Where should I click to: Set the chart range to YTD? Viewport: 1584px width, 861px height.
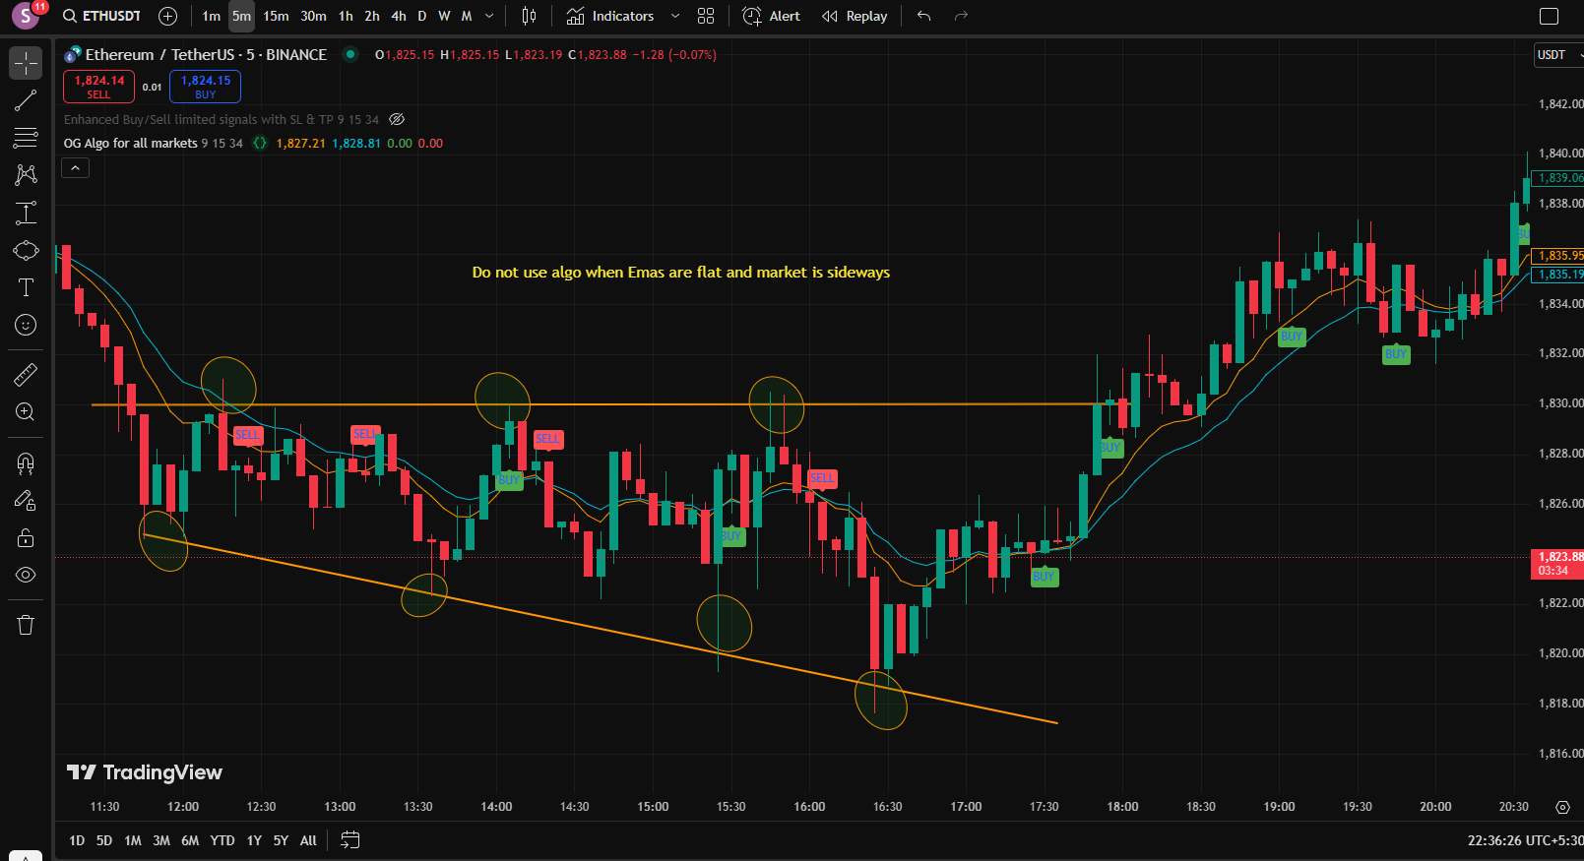[x=222, y=840]
